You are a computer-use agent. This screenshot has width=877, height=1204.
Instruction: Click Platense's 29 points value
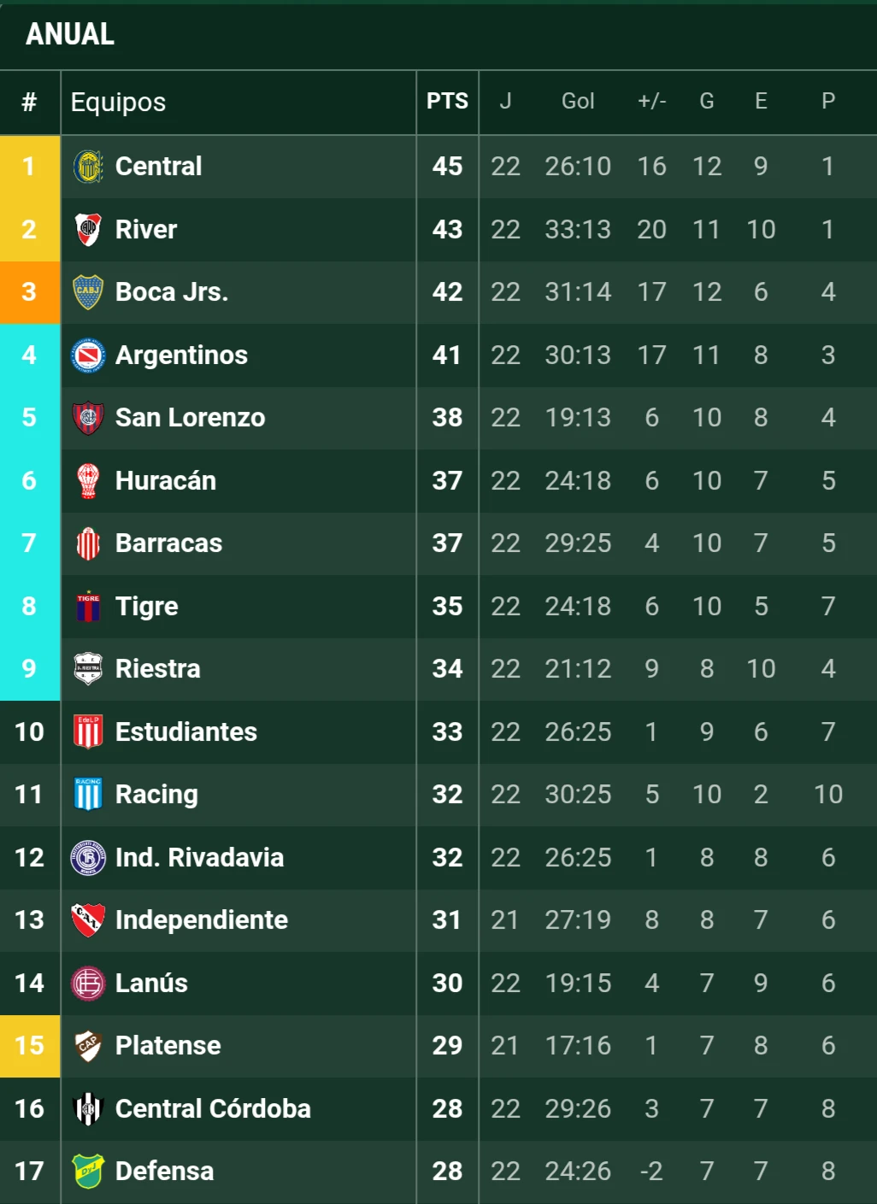pos(447,1046)
